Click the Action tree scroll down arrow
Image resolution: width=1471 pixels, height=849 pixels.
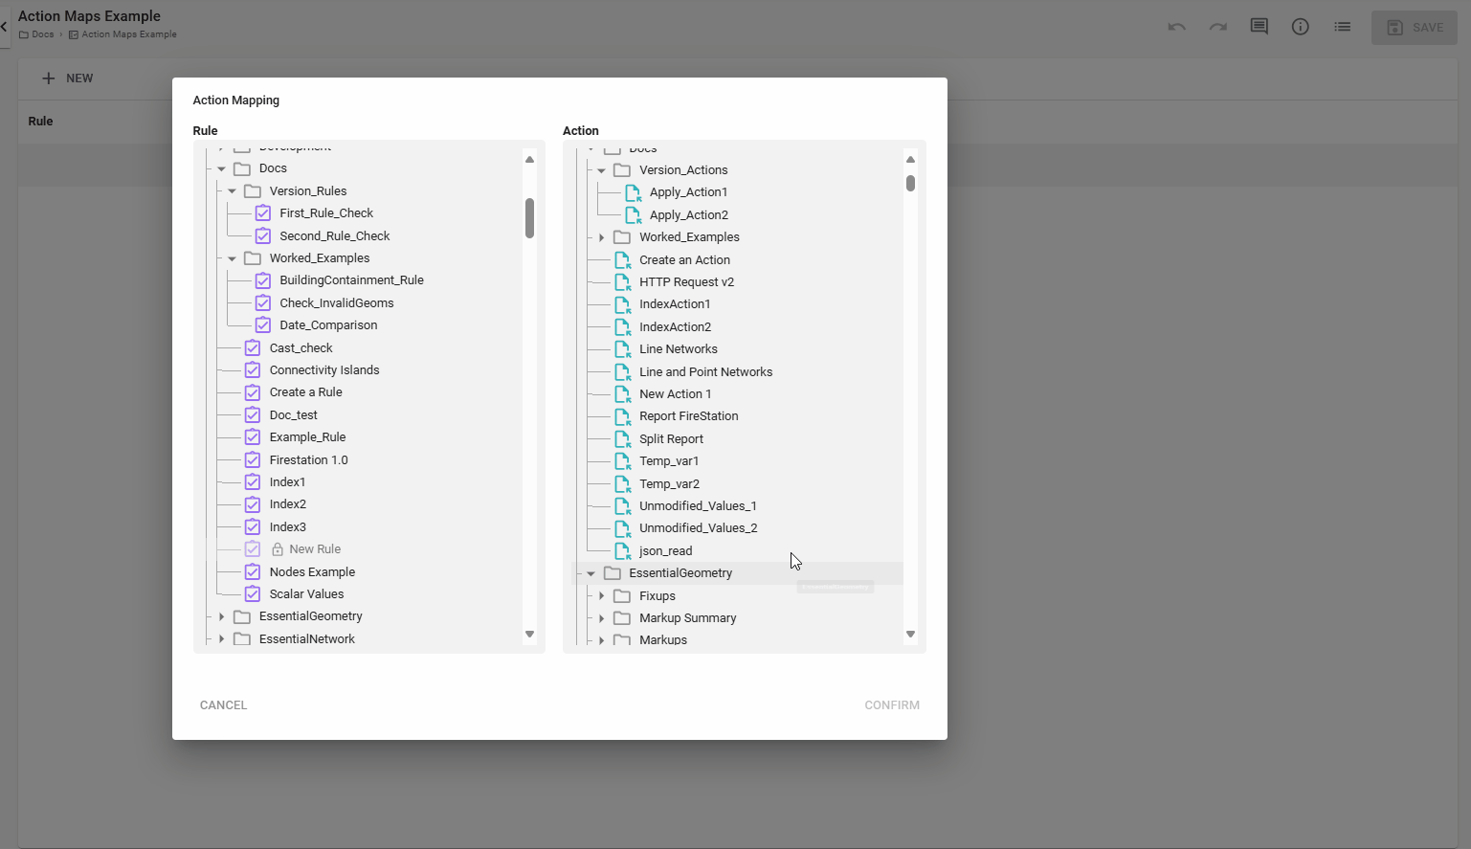[910, 634]
